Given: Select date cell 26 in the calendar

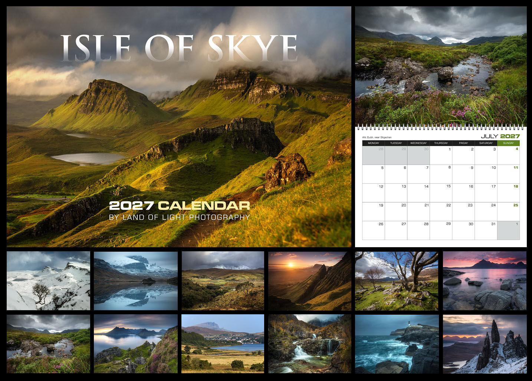Looking at the screenshot, I should 374,231.
